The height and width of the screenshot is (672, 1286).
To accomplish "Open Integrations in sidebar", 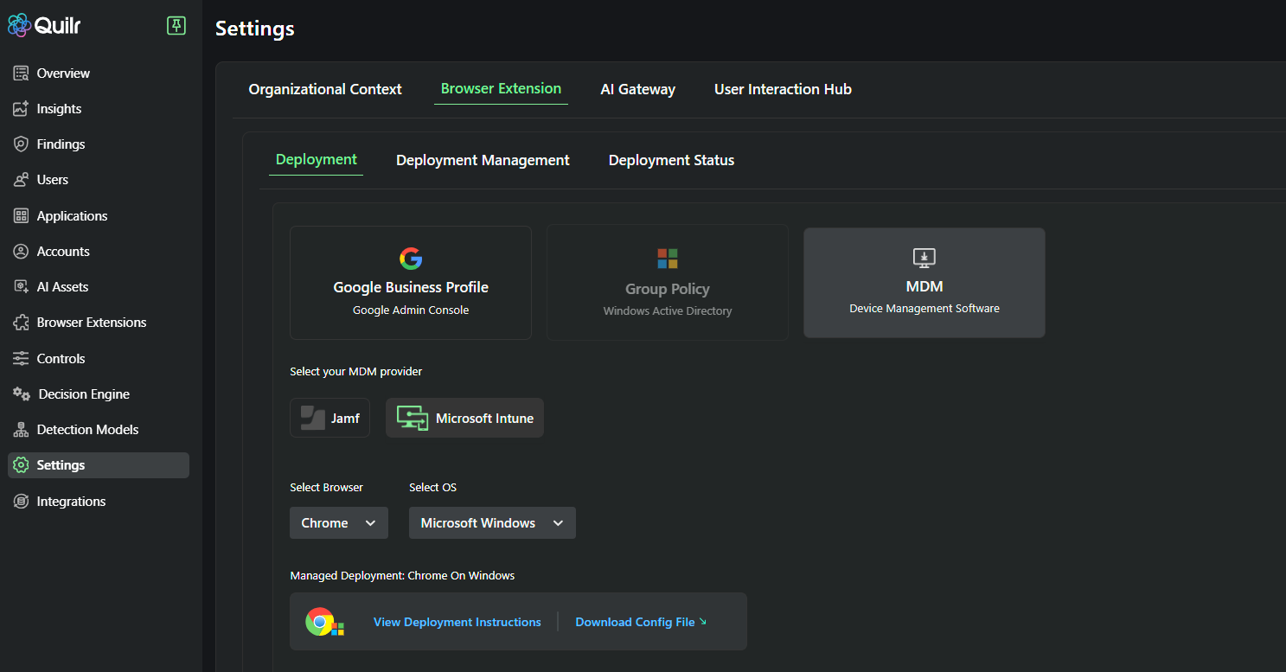I will coord(99,502).
